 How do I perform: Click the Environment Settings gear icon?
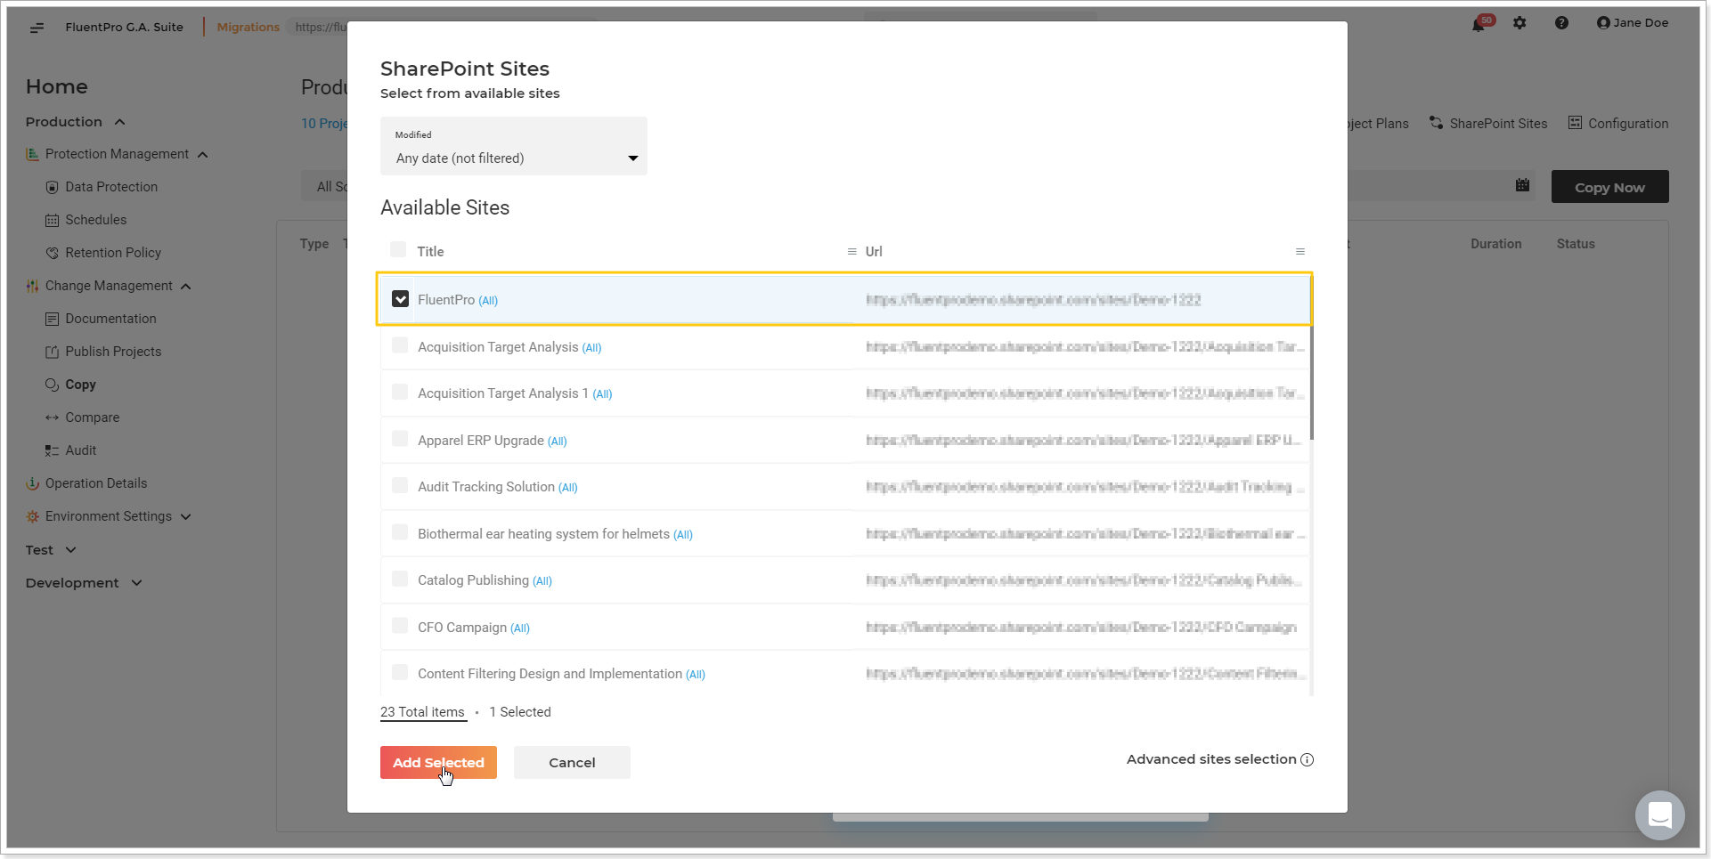tap(33, 516)
